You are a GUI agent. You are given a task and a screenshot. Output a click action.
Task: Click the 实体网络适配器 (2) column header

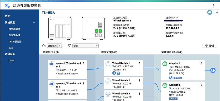tap(172, 52)
